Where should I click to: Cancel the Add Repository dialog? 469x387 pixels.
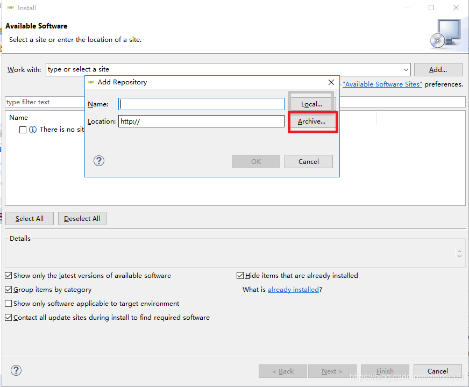pyautogui.click(x=308, y=161)
